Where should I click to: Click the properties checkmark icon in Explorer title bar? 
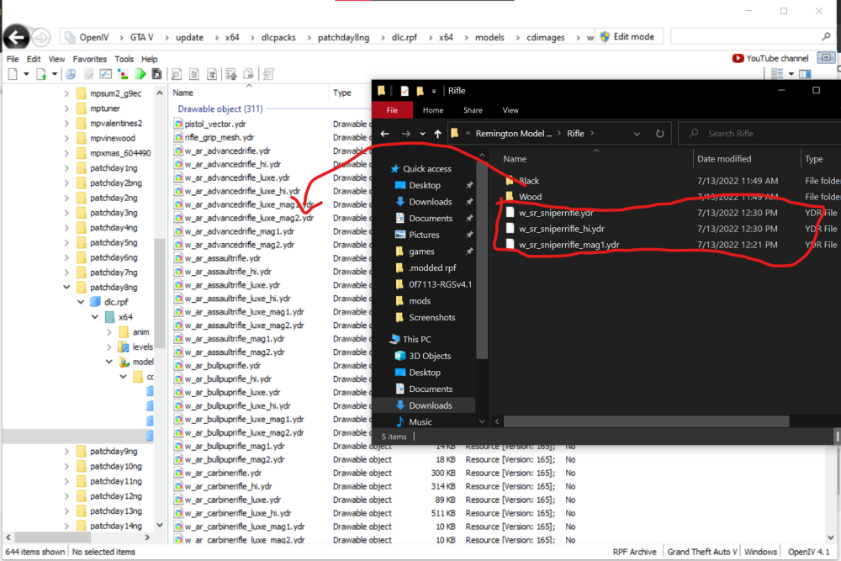(x=405, y=91)
